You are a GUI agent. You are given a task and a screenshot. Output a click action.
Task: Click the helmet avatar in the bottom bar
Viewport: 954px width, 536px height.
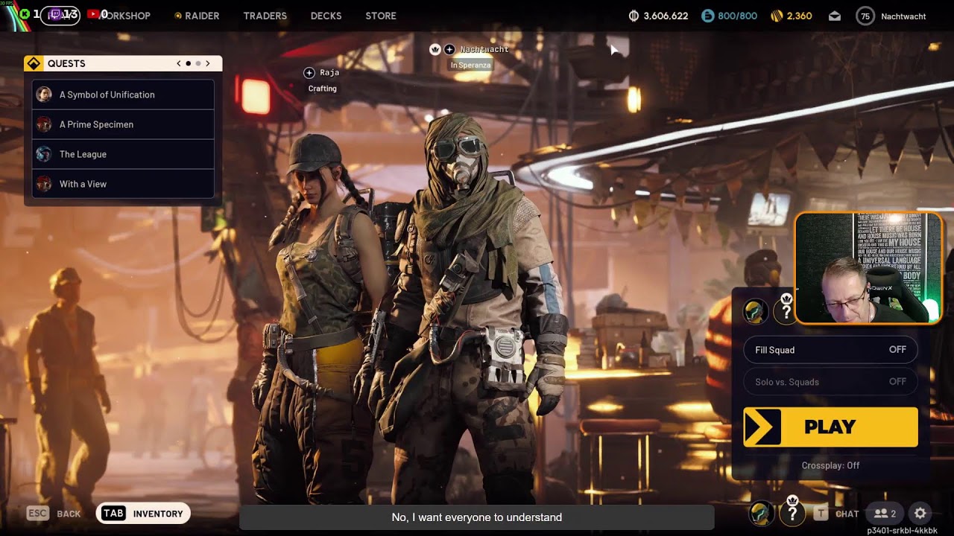pyautogui.click(x=761, y=513)
